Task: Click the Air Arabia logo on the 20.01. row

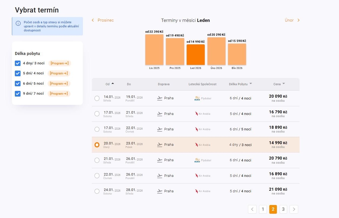Action: pos(196,145)
